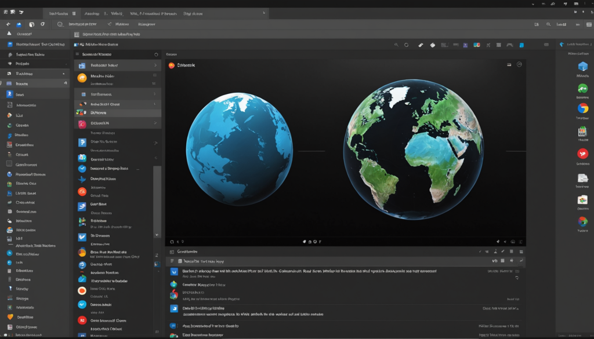This screenshot has height=339, width=594.
Task: Click the search icon in the top toolbar
Action: pos(60,24)
